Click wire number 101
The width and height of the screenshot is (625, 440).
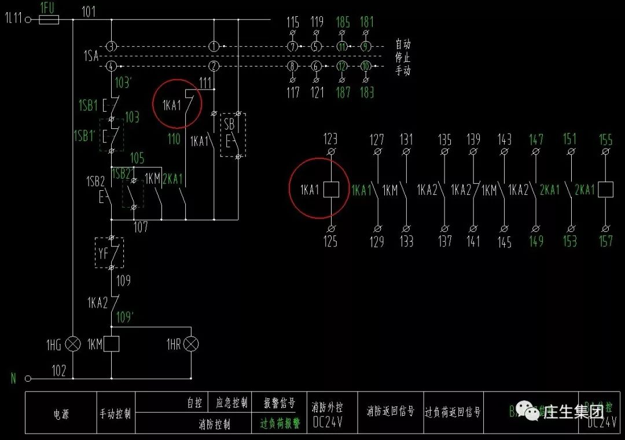(x=89, y=12)
